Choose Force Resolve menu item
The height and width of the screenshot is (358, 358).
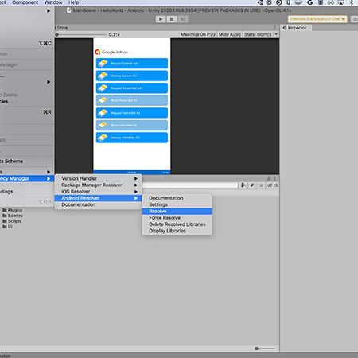pyautogui.click(x=177, y=218)
